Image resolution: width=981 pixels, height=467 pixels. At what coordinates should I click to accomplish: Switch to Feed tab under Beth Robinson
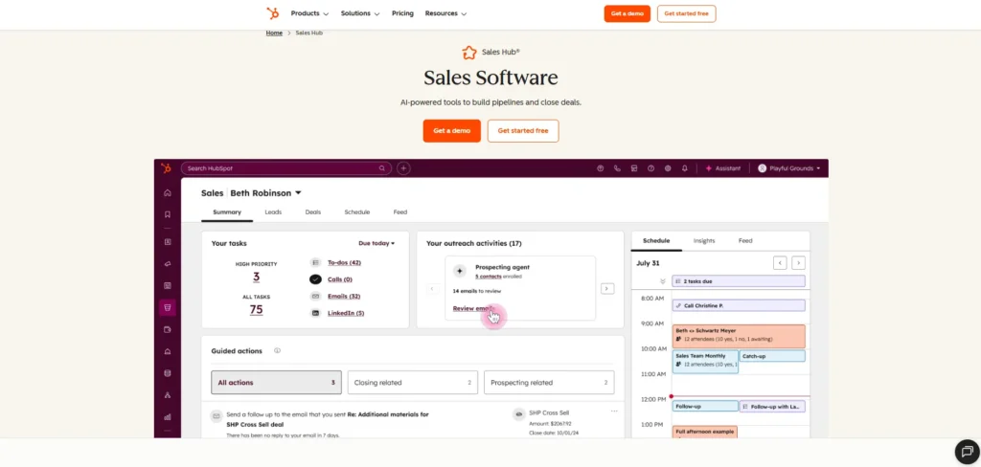400,211
